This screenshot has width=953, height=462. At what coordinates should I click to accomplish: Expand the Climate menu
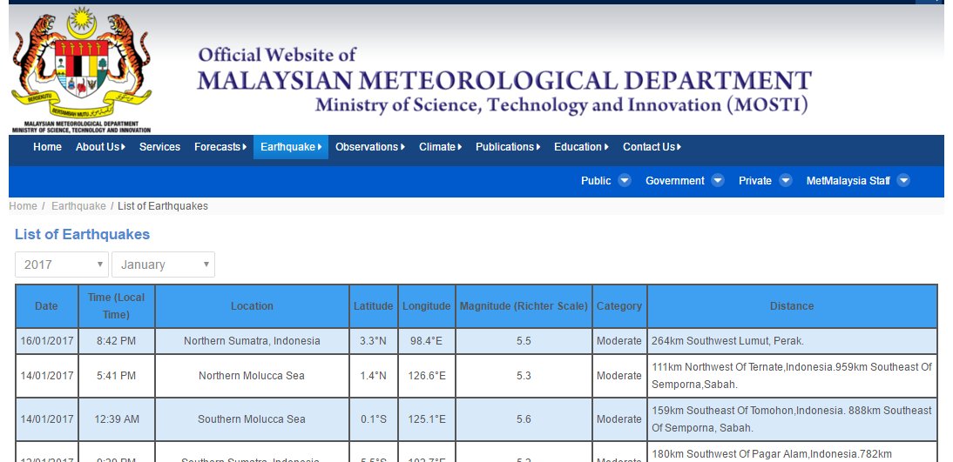pos(441,147)
